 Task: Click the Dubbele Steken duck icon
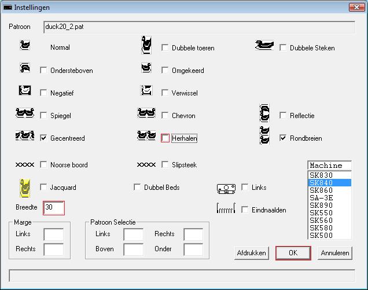tap(264, 46)
